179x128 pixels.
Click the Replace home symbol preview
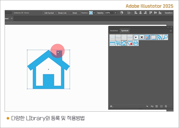91,13
